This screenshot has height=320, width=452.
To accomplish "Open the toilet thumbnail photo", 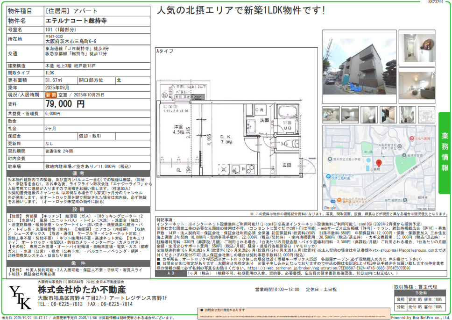I will [370, 115].
